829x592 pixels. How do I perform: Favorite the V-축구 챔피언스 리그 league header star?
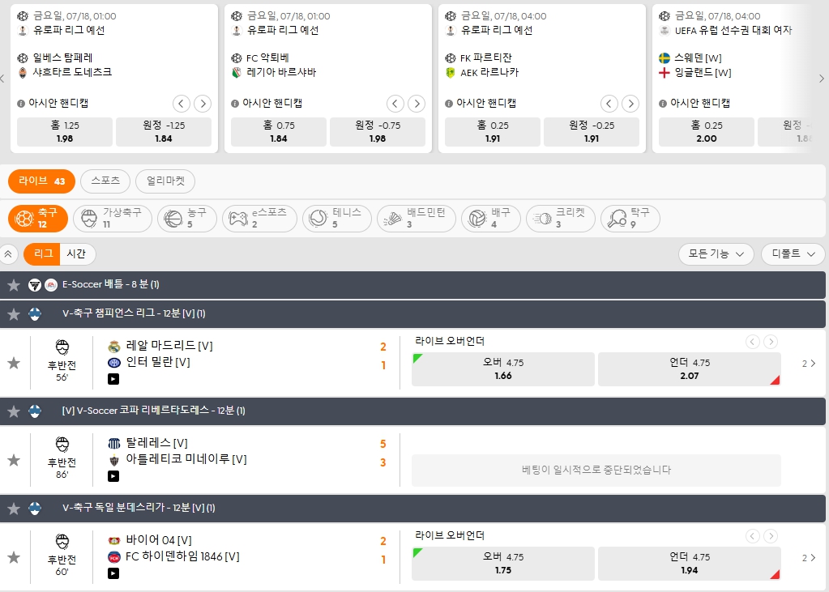coord(14,314)
